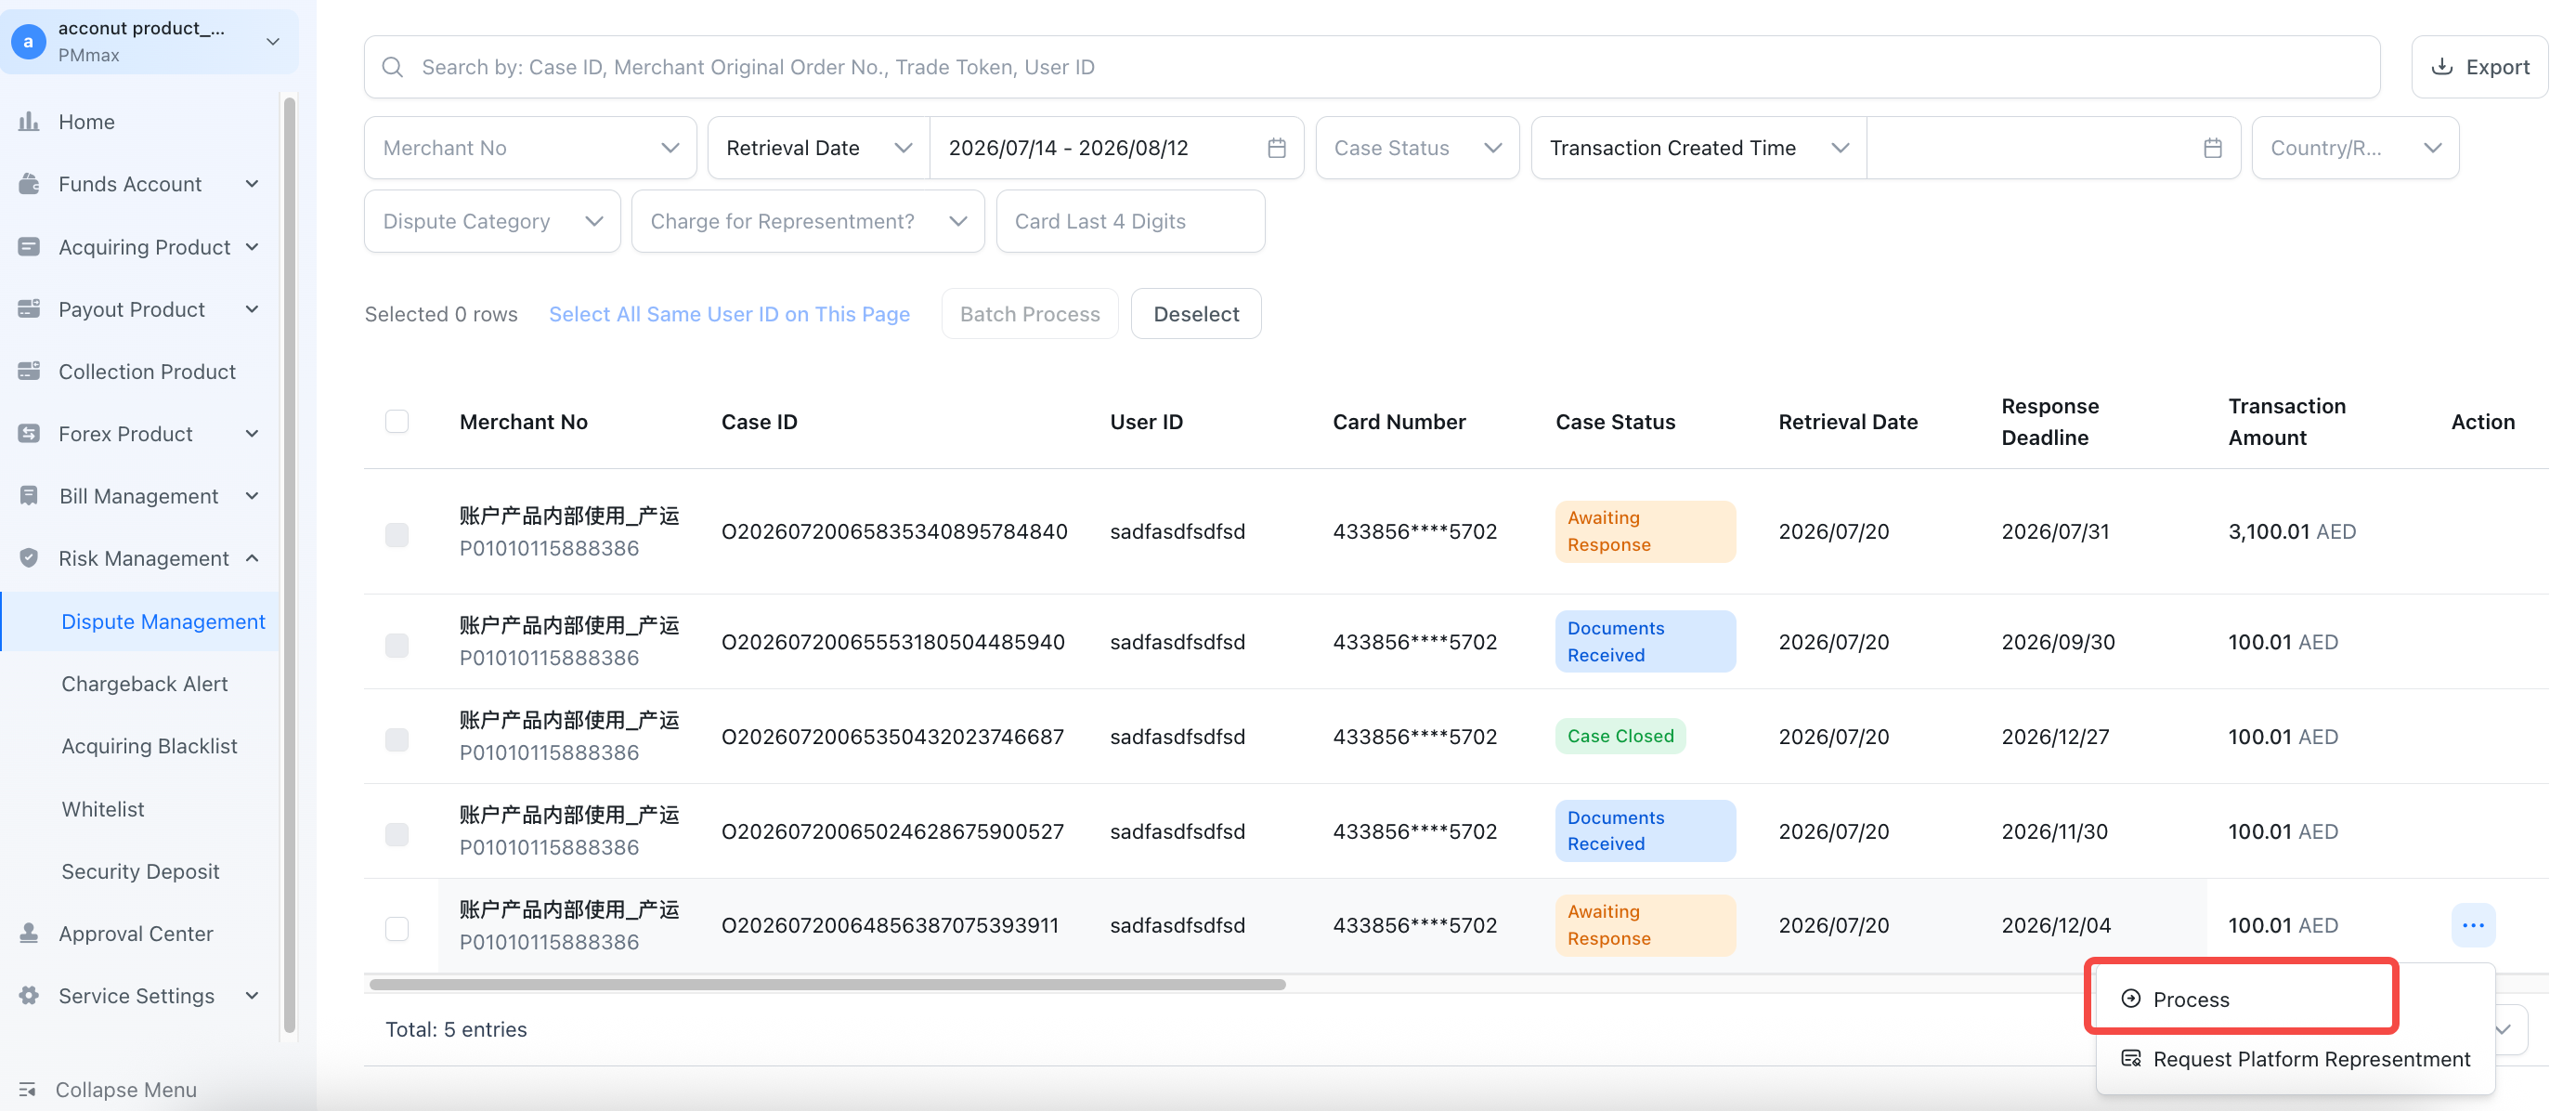Open Security Deposit in sidebar

pos(141,871)
